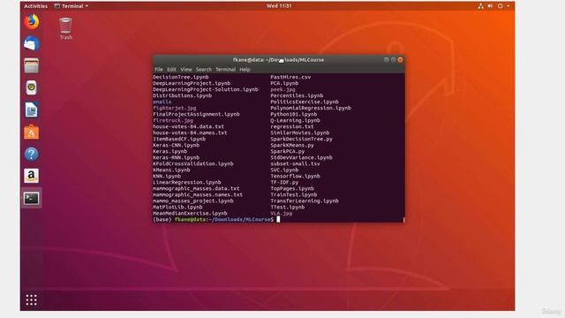Click LinearRegression.ipynb in the listing
Viewport: 565px width, 318px height.
186,182
